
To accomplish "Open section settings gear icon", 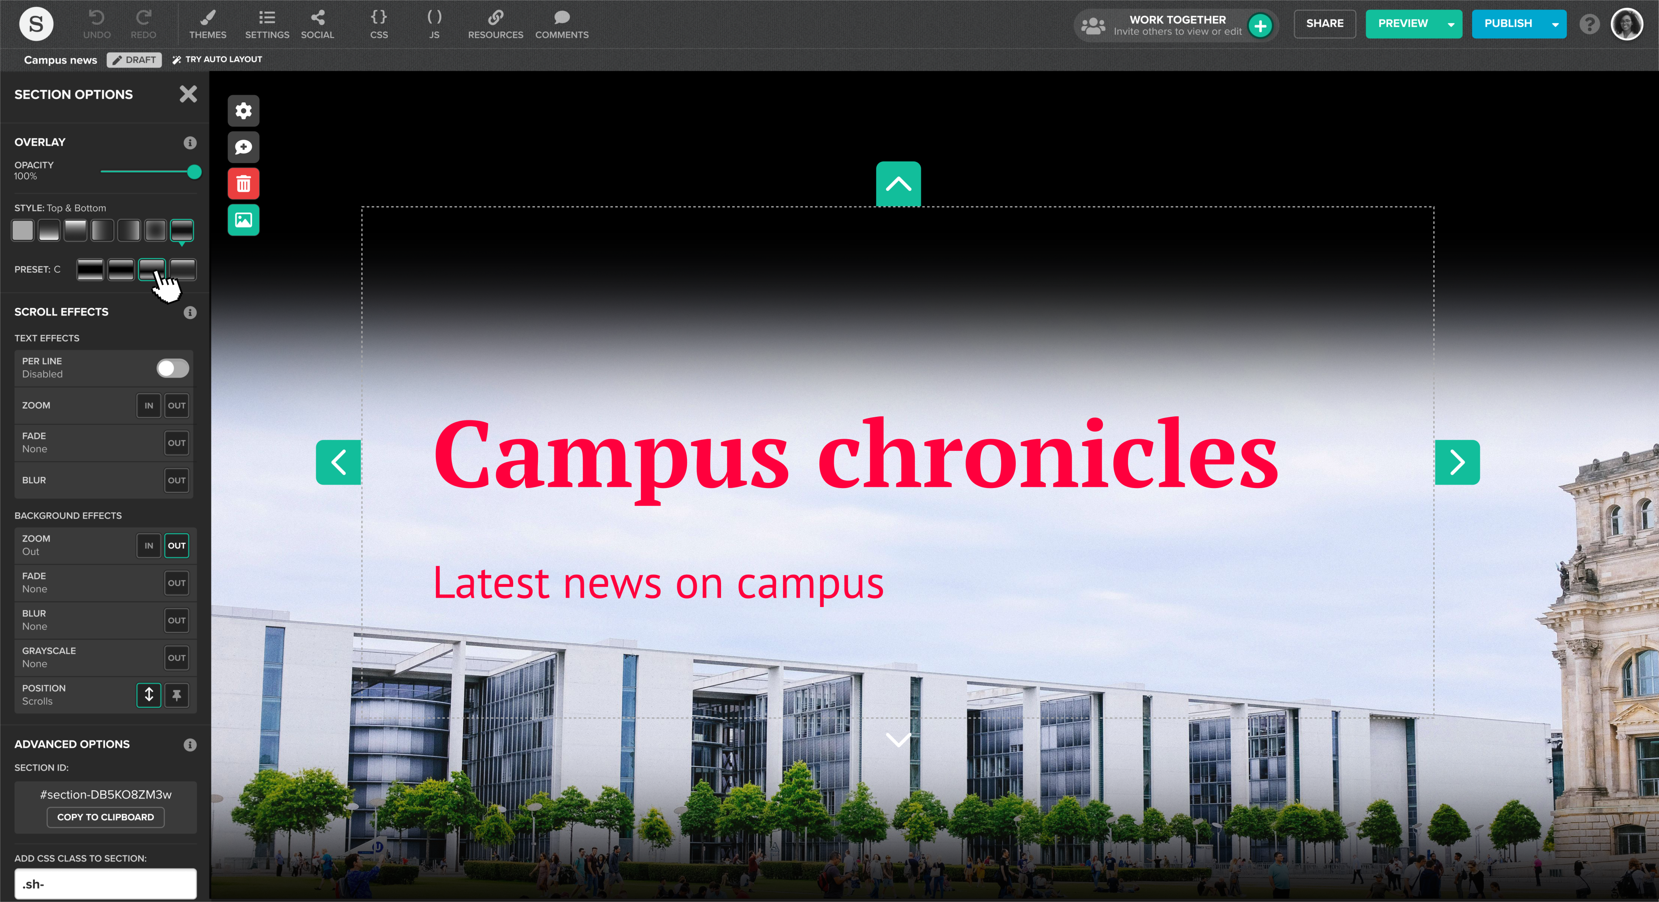I will pyautogui.click(x=243, y=110).
